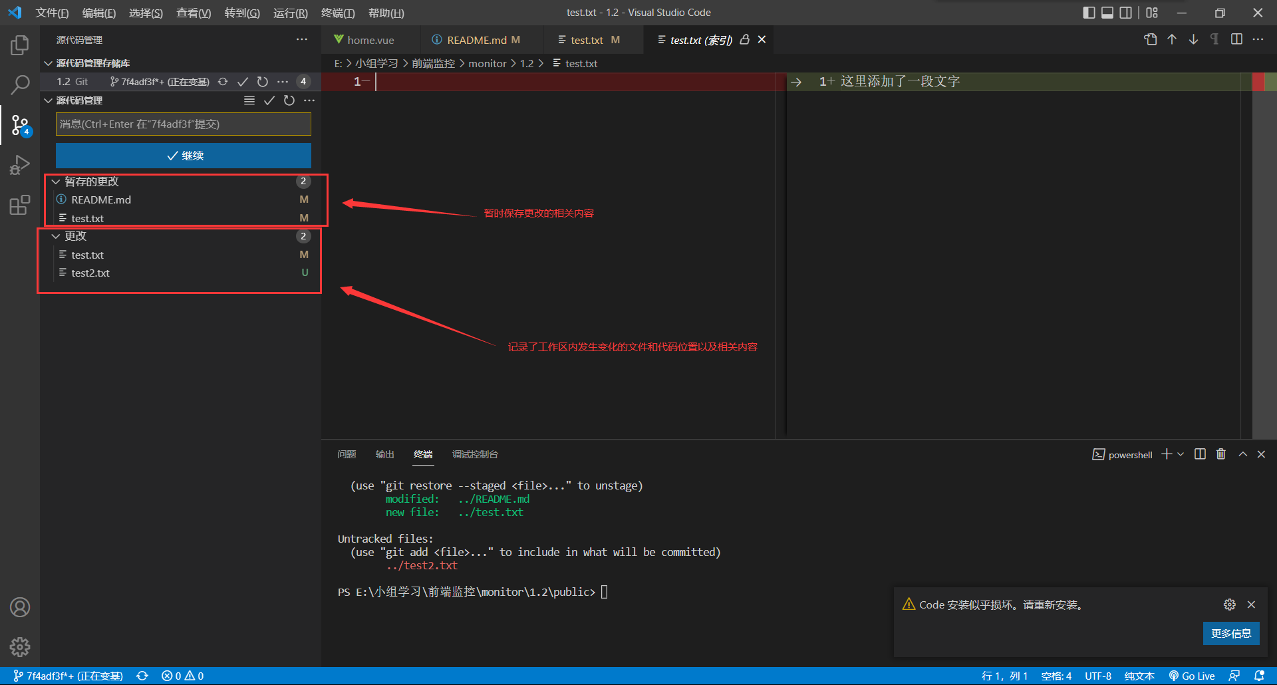Open the Output panel tab

[384, 454]
